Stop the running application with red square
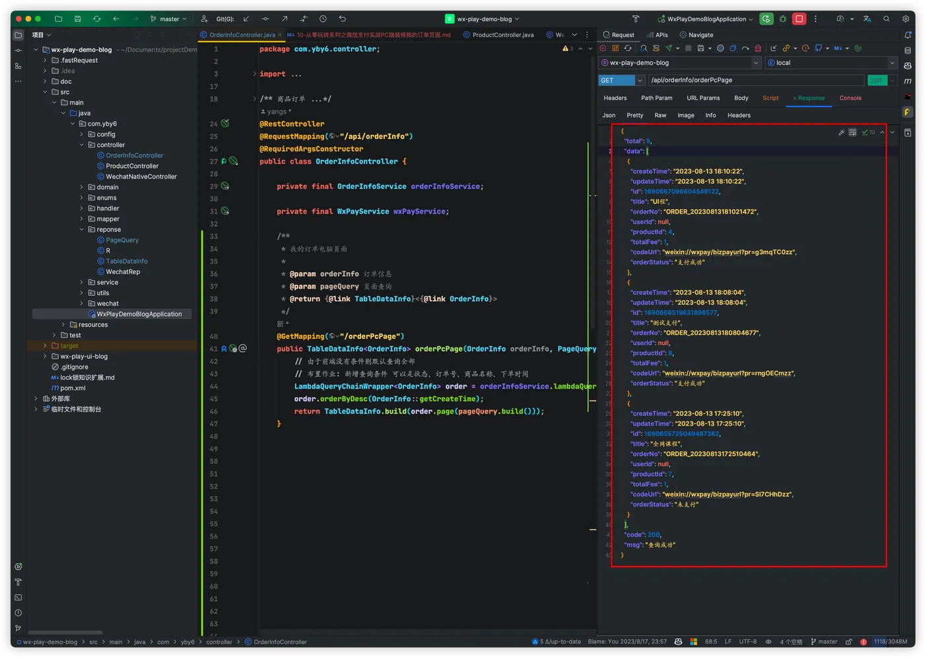The width and height of the screenshot is (926, 658). point(799,19)
